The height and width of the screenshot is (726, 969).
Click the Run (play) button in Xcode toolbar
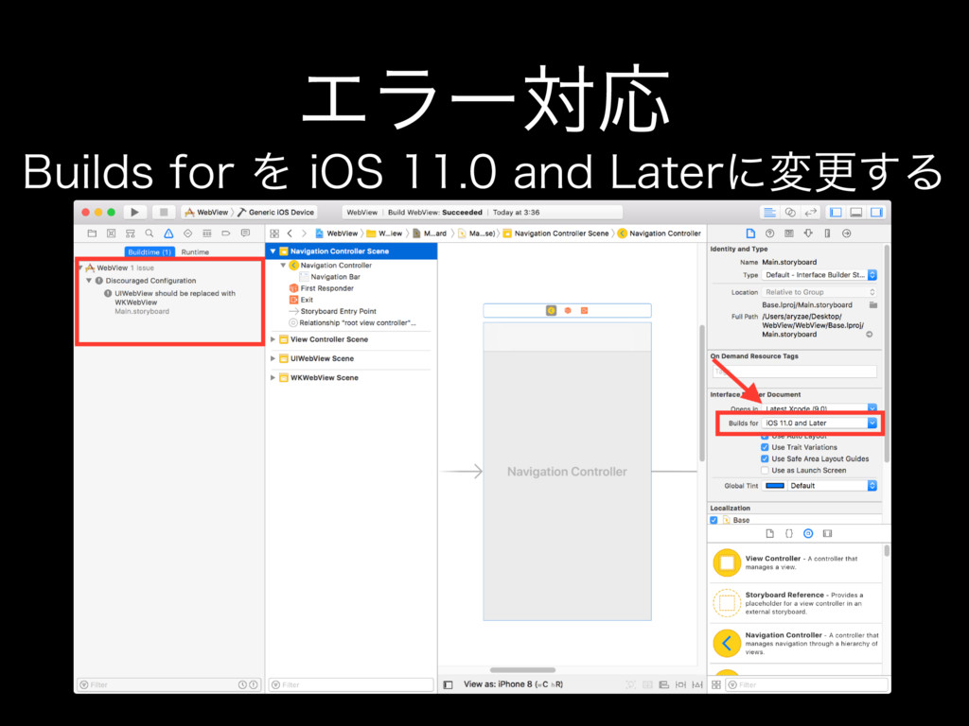(x=134, y=213)
